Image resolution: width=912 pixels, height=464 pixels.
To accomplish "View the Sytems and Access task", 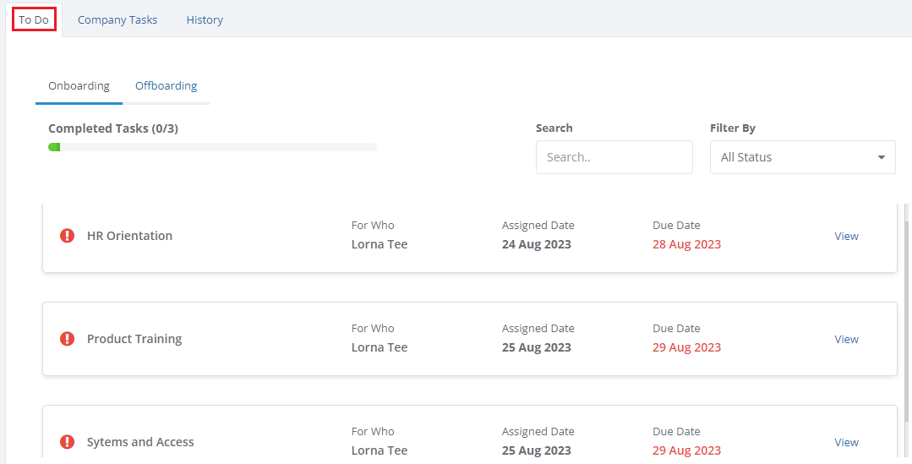I will point(846,443).
